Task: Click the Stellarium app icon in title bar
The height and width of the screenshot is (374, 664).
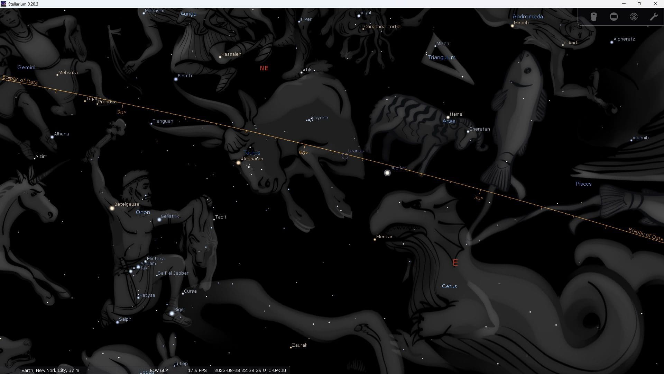Action: click(3, 4)
